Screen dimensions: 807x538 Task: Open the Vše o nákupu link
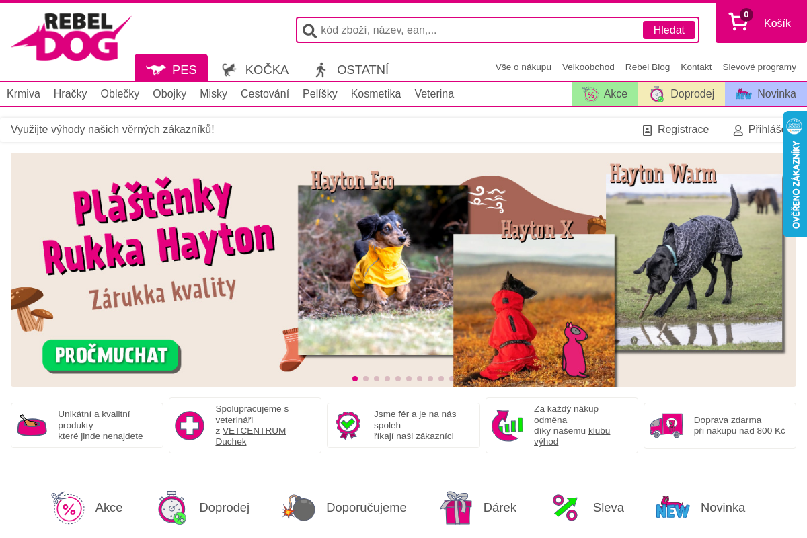(x=523, y=67)
